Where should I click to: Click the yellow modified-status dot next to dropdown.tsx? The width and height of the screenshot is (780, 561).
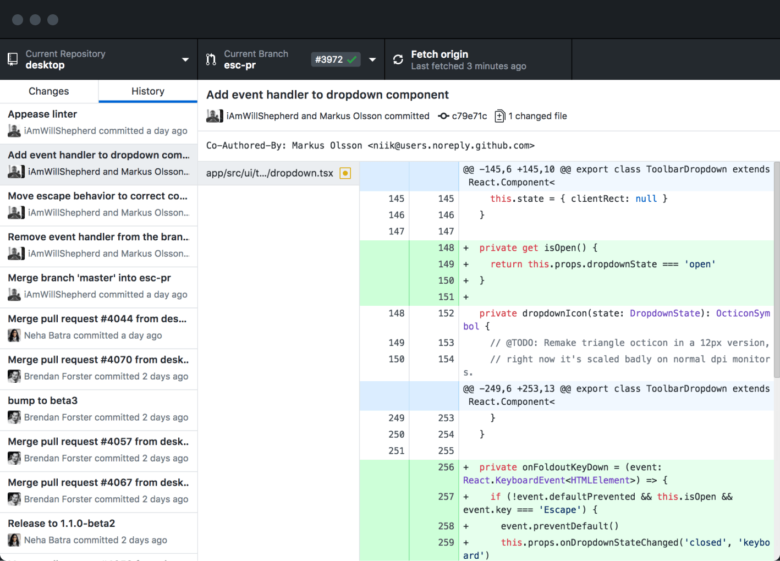point(345,173)
